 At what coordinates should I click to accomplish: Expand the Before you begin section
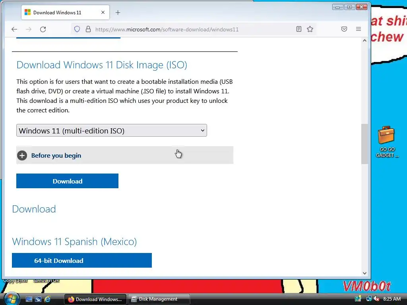[x=125, y=155]
